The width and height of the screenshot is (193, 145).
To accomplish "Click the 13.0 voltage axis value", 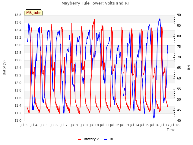I will point(18,45).
